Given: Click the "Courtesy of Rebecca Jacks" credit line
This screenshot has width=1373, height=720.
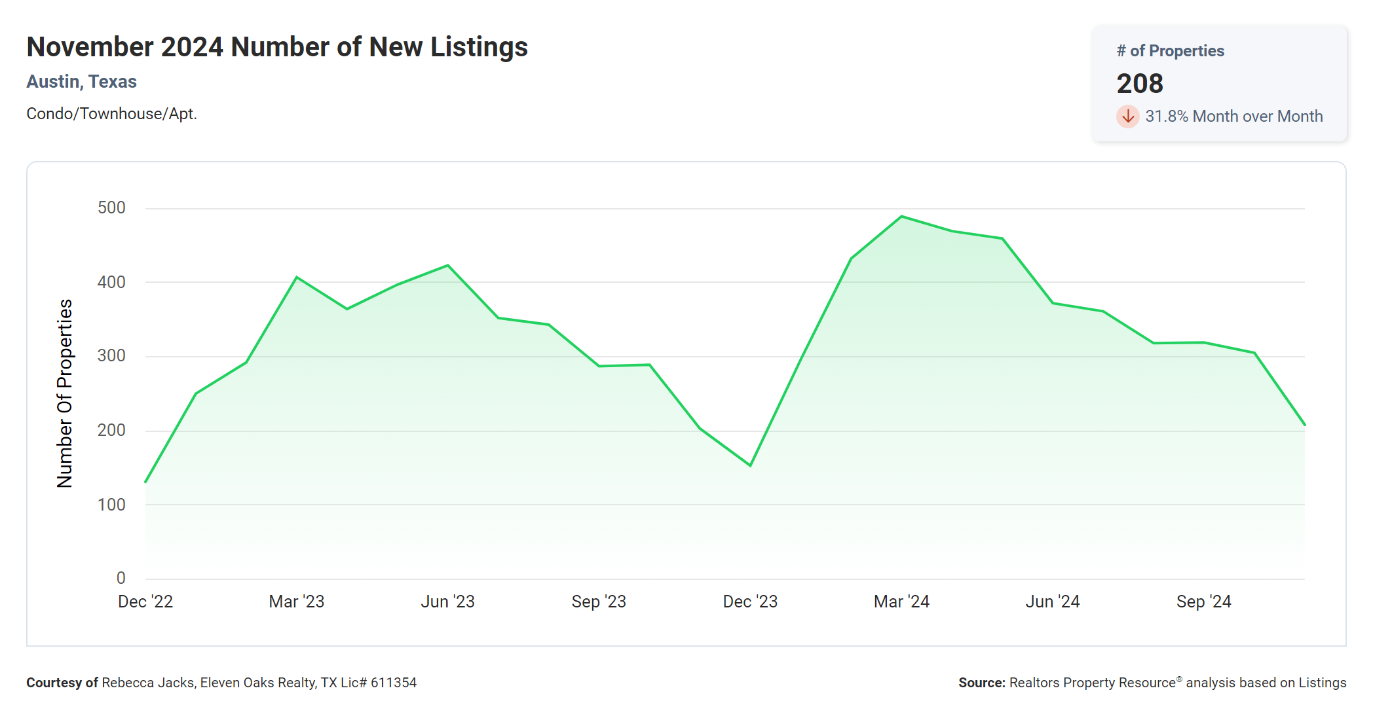Looking at the screenshot, I should click(221, 683).
